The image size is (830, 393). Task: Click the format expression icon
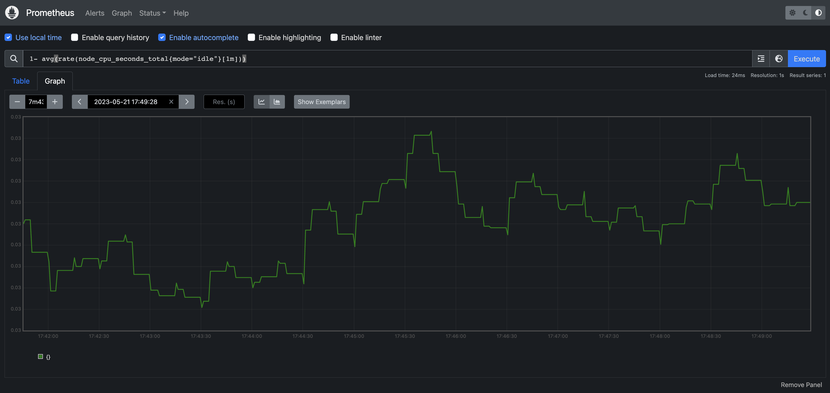coord(761,59)
